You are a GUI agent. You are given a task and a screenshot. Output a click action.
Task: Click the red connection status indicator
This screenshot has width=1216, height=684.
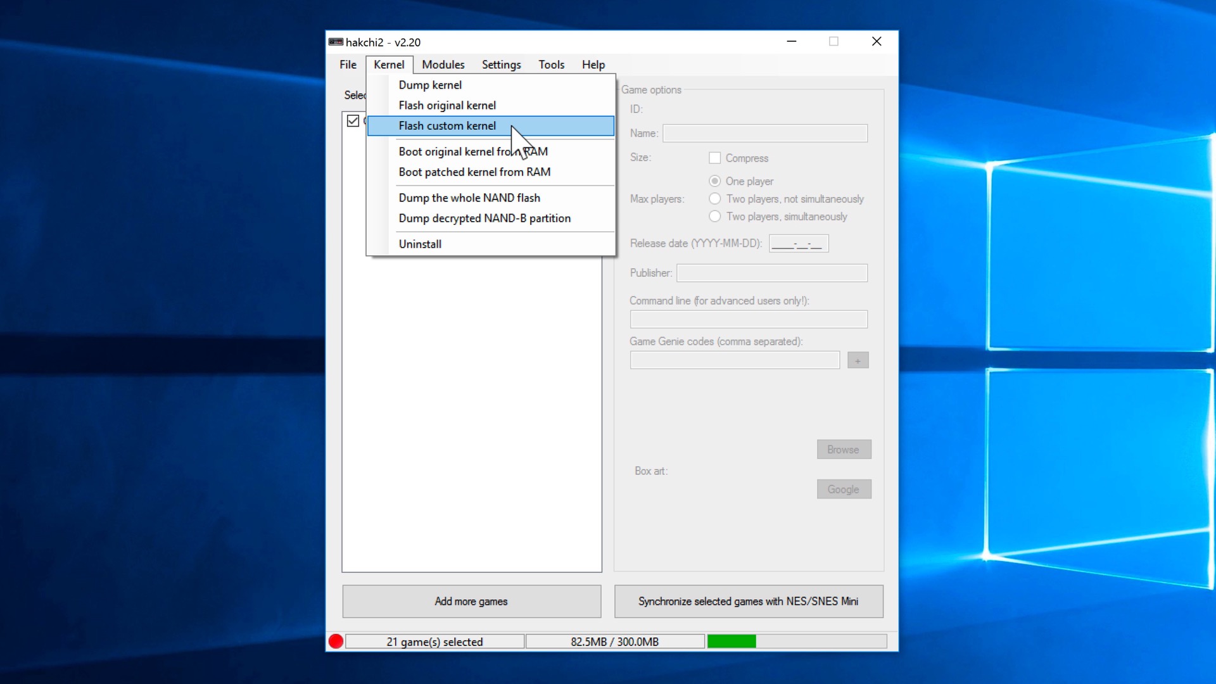336,642
